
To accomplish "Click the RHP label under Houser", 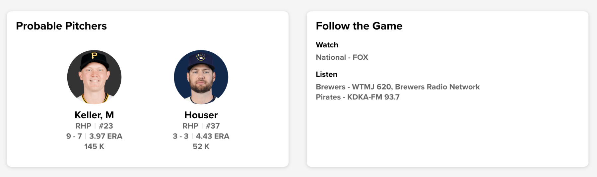I will [190, 126].
